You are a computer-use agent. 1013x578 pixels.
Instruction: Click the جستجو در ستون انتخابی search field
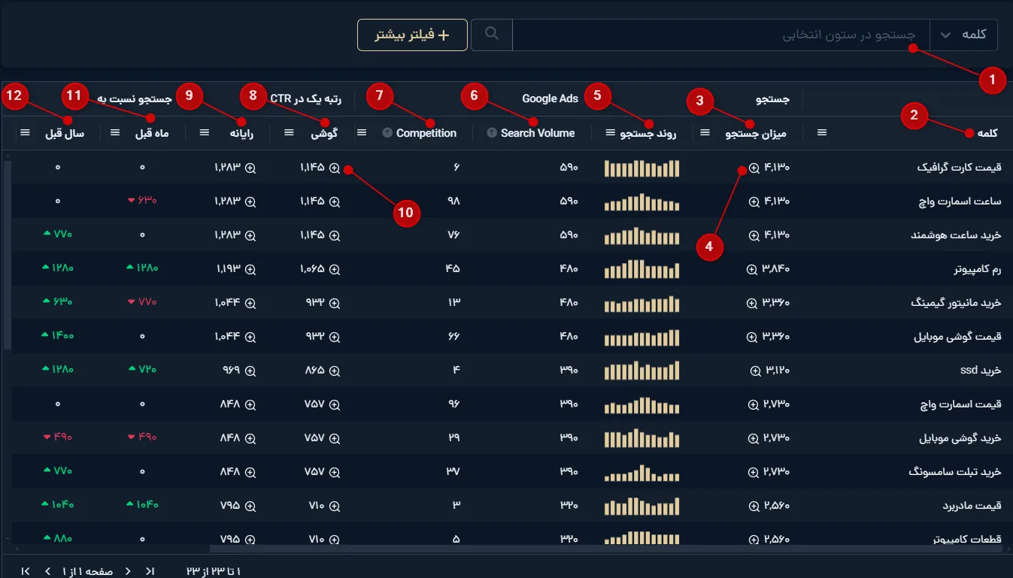tap(721, 35)
